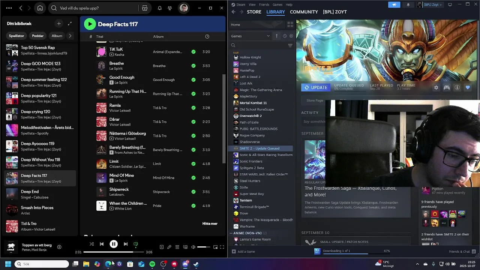Switch Steam to Big Picture mode
The image size is (480, 270).
point(450,4)
